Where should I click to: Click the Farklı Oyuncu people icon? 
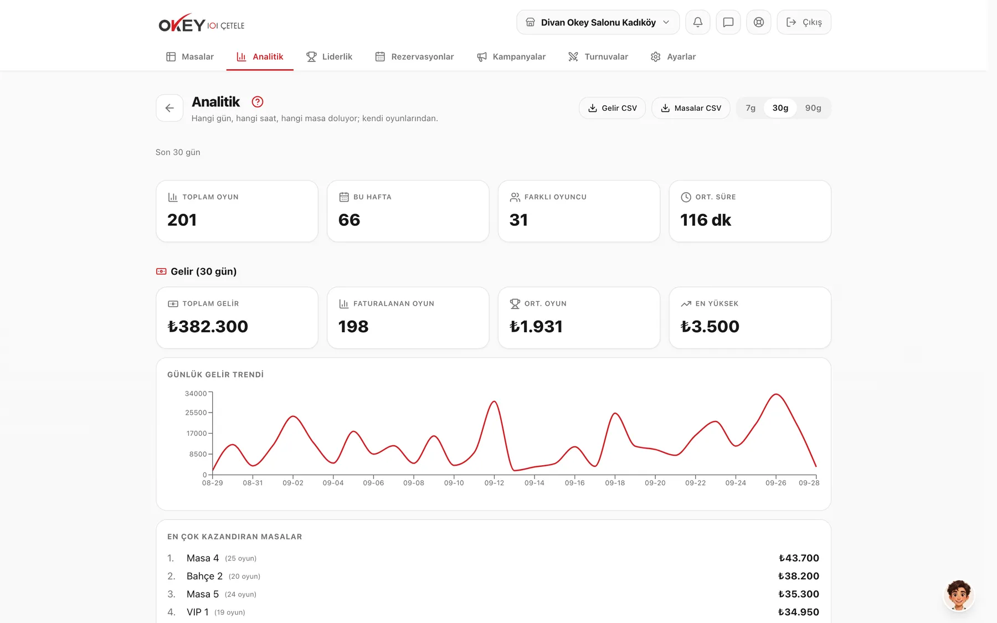click(x=515, y=197)
